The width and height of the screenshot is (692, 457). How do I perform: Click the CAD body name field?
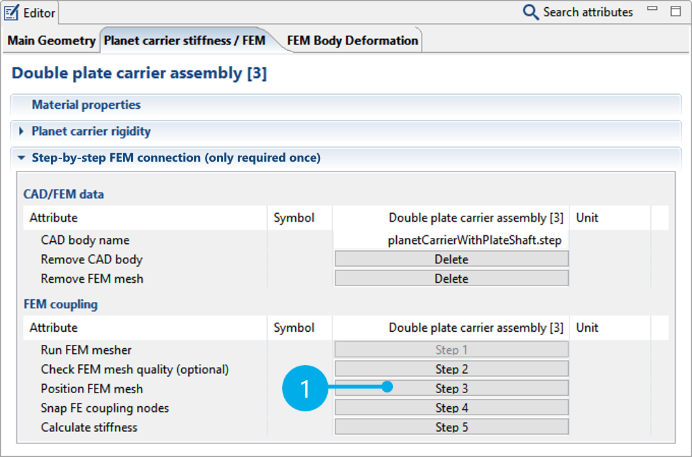click(451, 240)
